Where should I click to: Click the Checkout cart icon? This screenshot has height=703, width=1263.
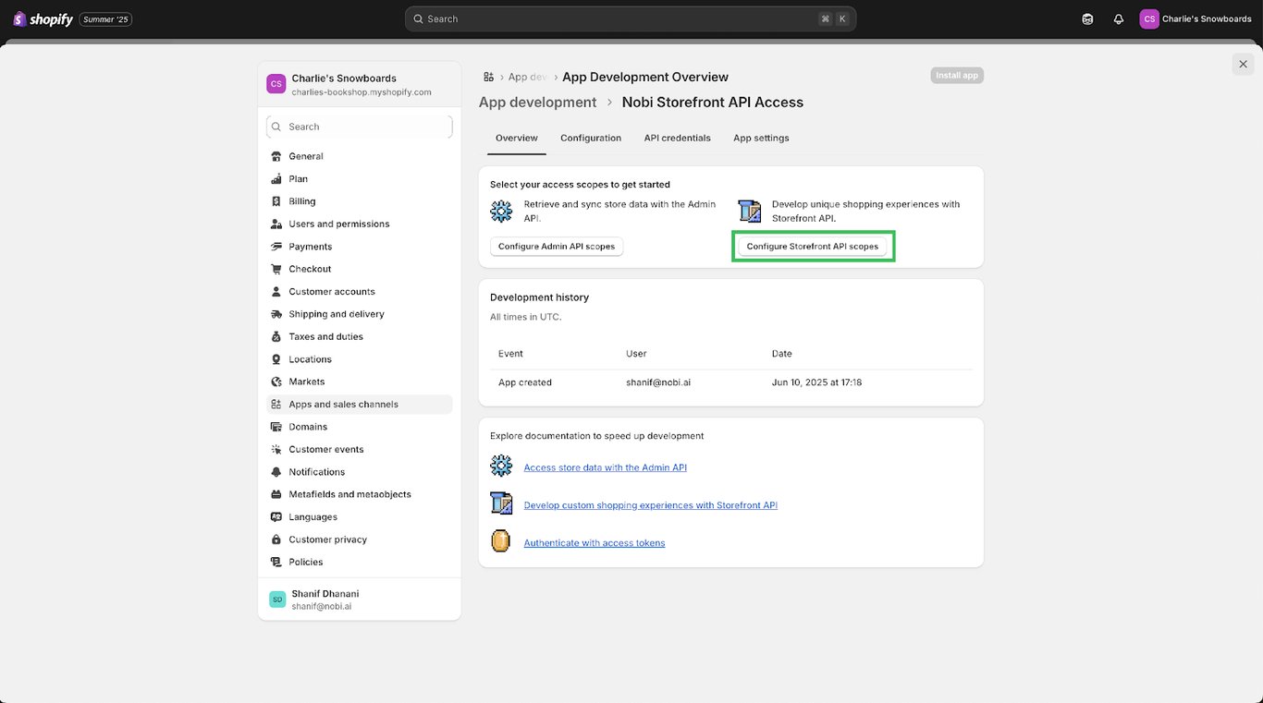pos(276,269)
